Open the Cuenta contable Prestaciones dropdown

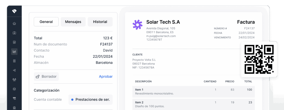(90, 99)
